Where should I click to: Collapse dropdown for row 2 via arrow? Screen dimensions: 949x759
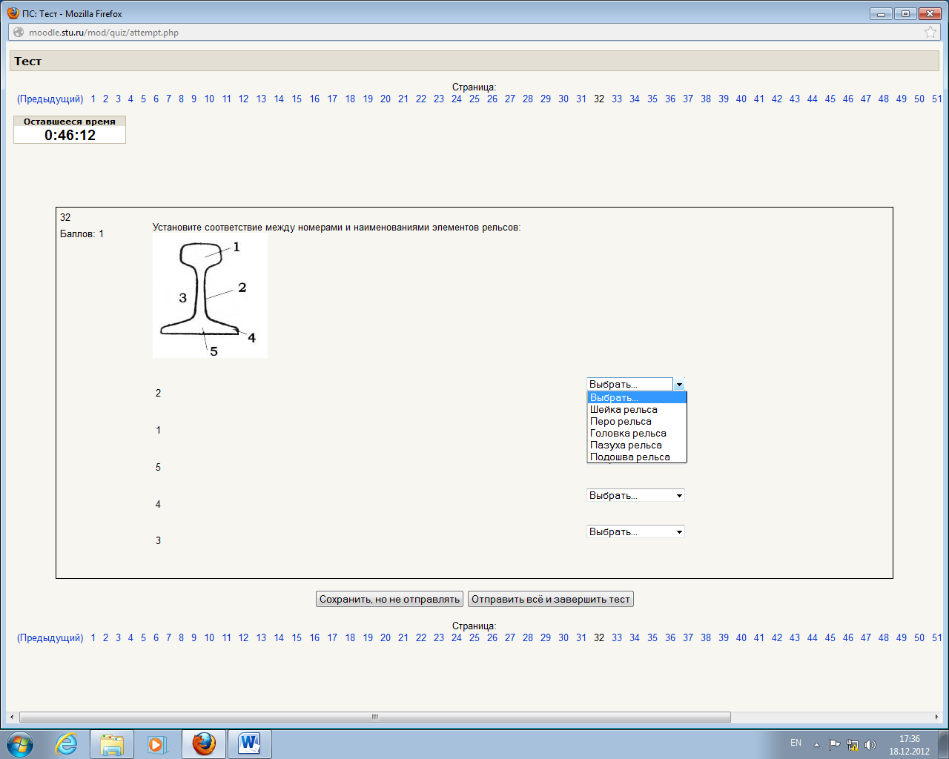point(679,385)
